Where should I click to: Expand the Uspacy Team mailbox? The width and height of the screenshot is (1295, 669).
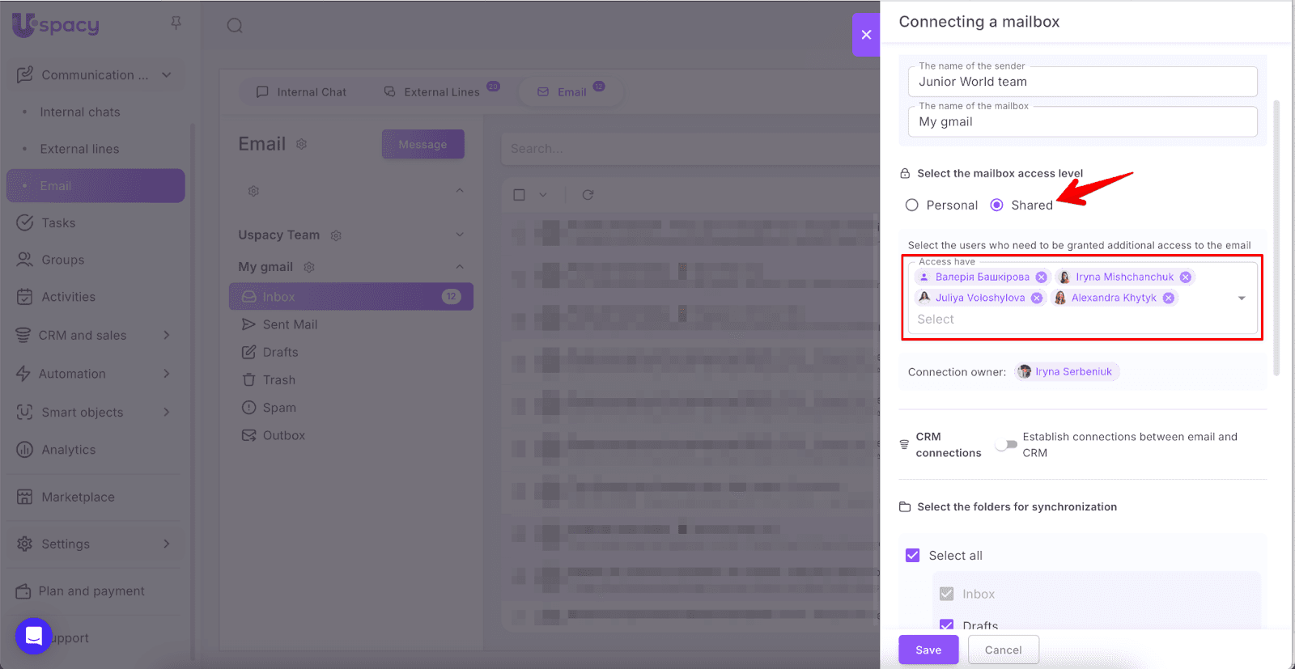[460, 235]
